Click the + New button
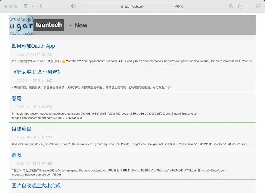 (78, 25)
